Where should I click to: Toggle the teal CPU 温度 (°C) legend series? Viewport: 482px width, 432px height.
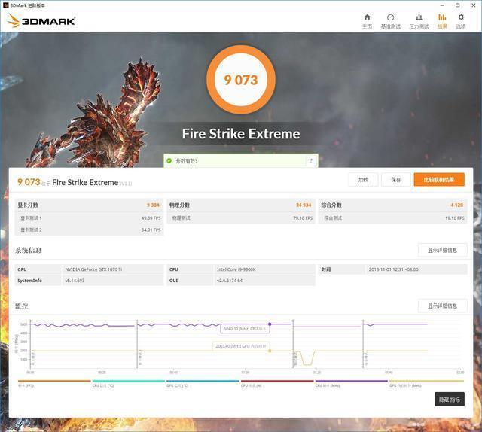pos(129,383)
